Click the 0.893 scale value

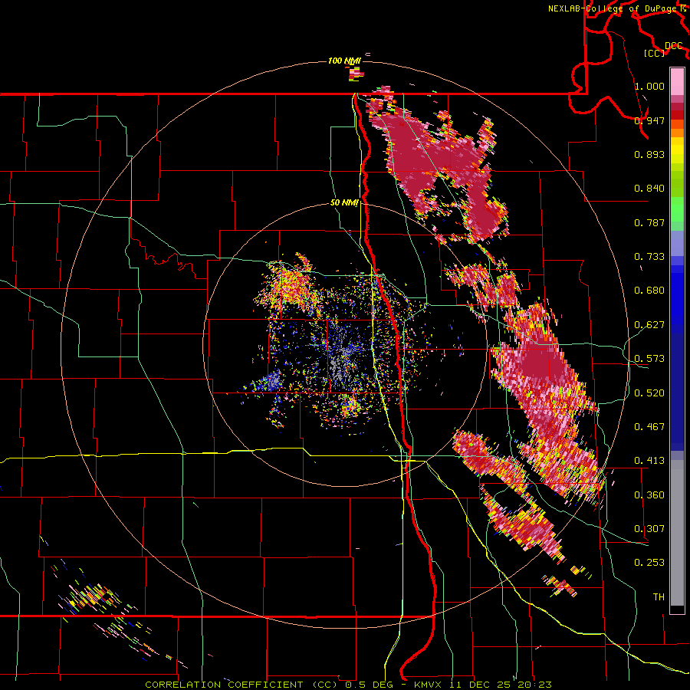click(x=649, y=154)
